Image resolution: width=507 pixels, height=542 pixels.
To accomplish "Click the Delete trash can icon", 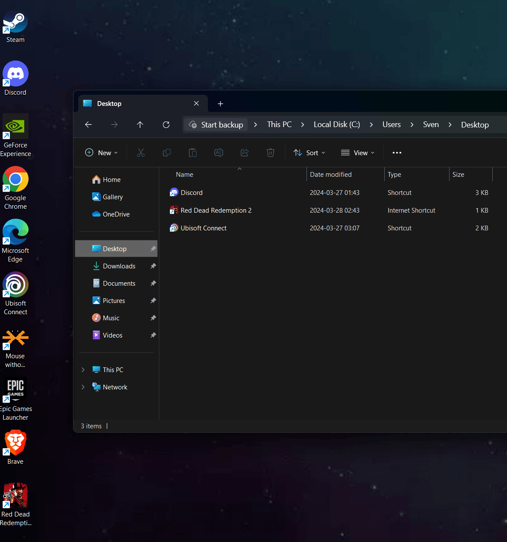I will (x=271, y=153).
